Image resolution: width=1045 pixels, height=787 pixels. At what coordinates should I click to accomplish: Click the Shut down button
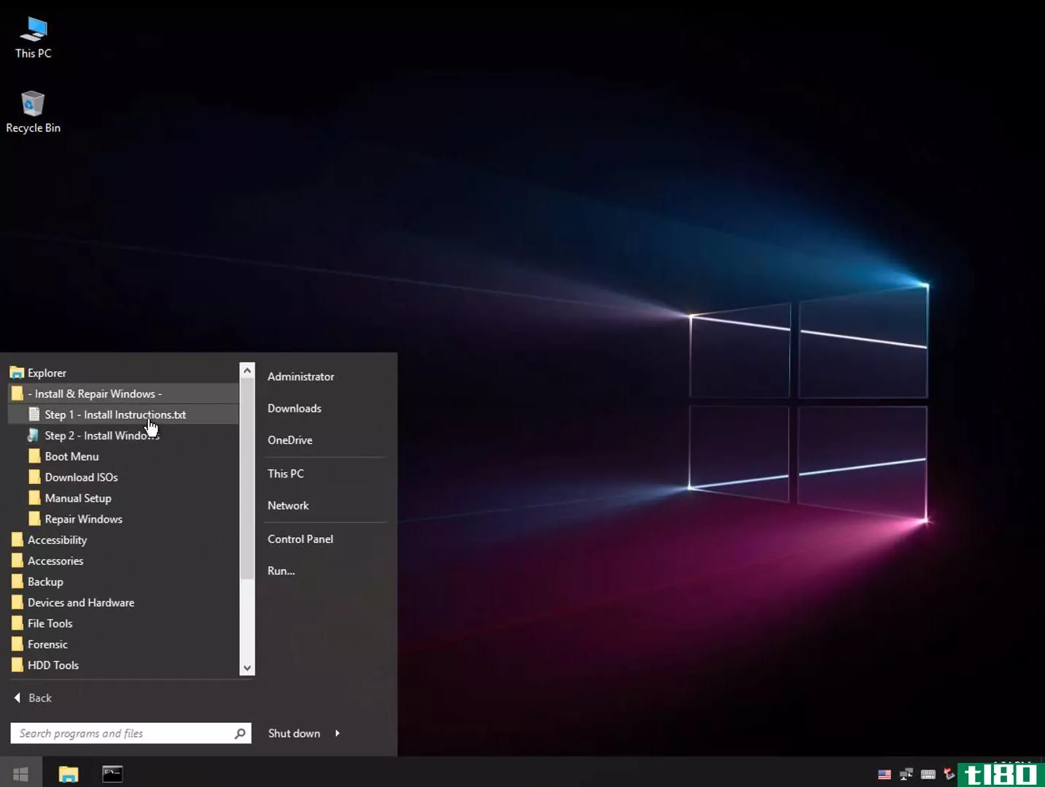pyautogui.click(x=294, y=733)
